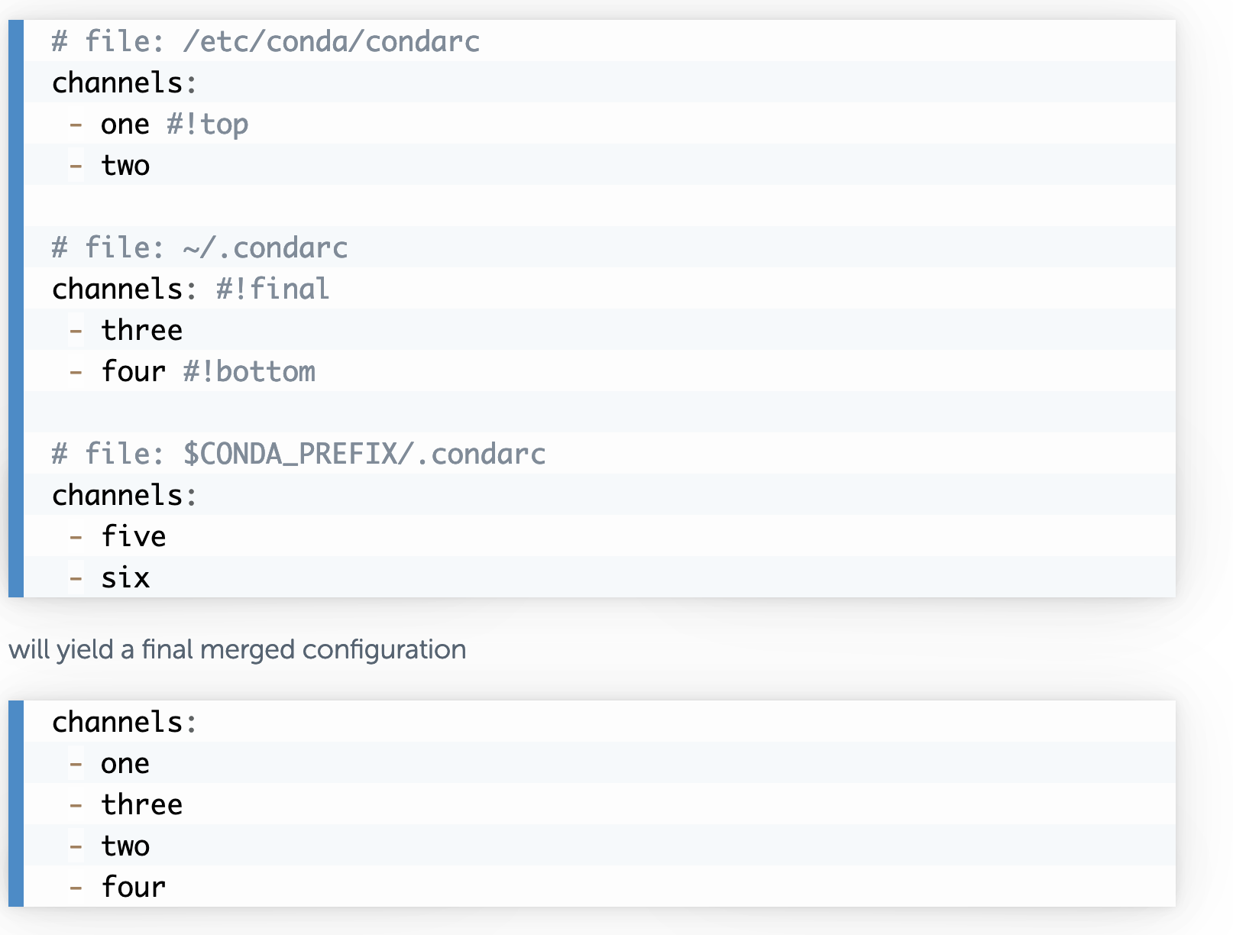This screenshot has width=1233, height=935.
Task: Click the 'one' entry before #!top
Action: coord(126,124)
